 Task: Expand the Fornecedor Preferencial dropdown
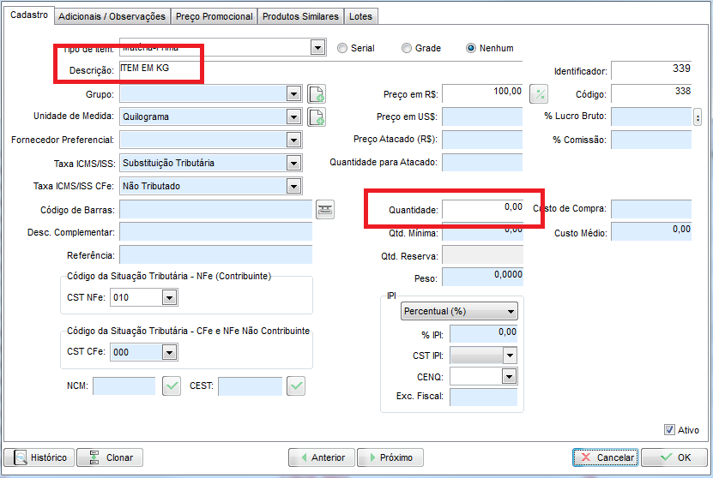(293, 140)
